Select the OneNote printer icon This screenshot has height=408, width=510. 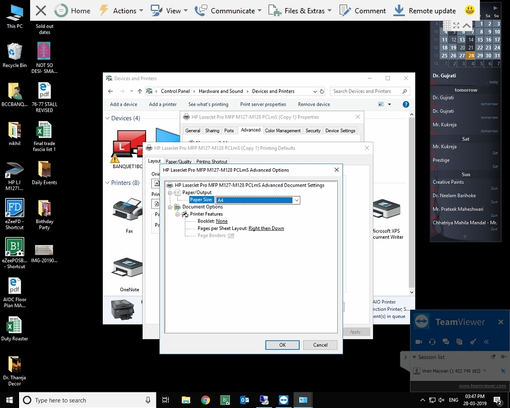(128, 274)
